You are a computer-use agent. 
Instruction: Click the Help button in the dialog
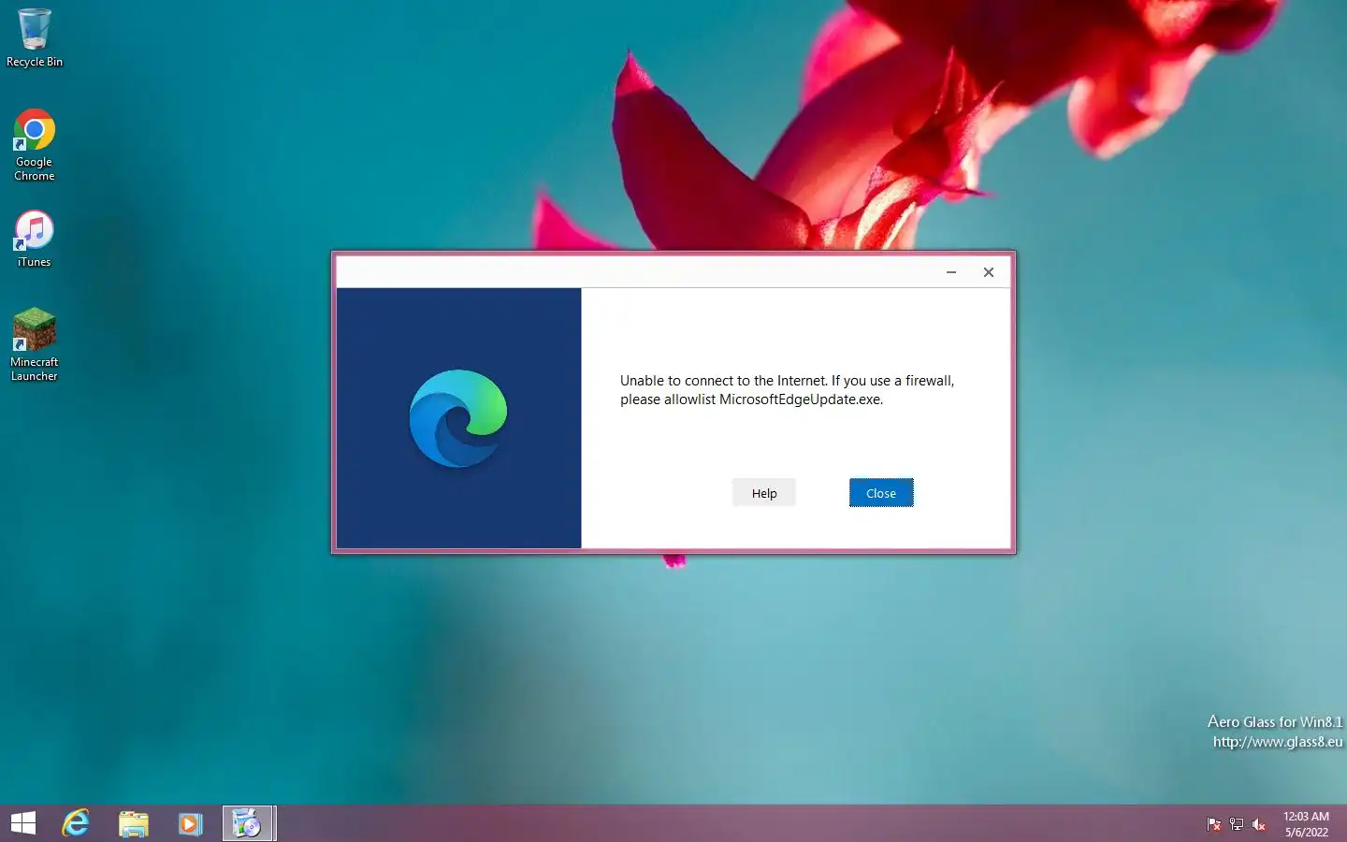pyautogui.click(x=764, y=493)
